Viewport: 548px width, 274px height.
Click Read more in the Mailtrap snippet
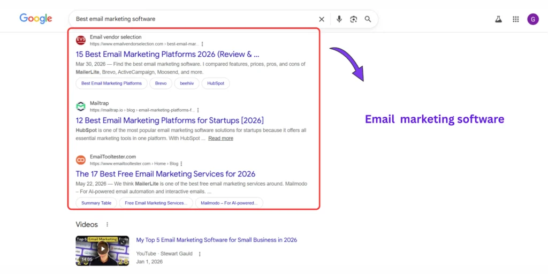pos(220,139)
